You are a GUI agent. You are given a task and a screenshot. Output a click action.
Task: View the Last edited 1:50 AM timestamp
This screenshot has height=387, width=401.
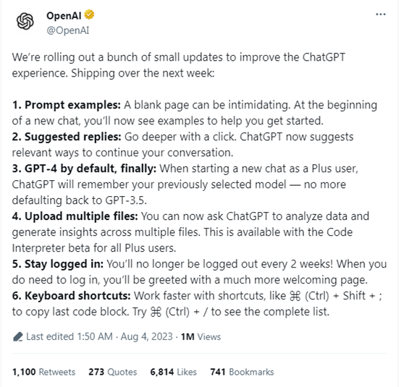coord(69,336)
